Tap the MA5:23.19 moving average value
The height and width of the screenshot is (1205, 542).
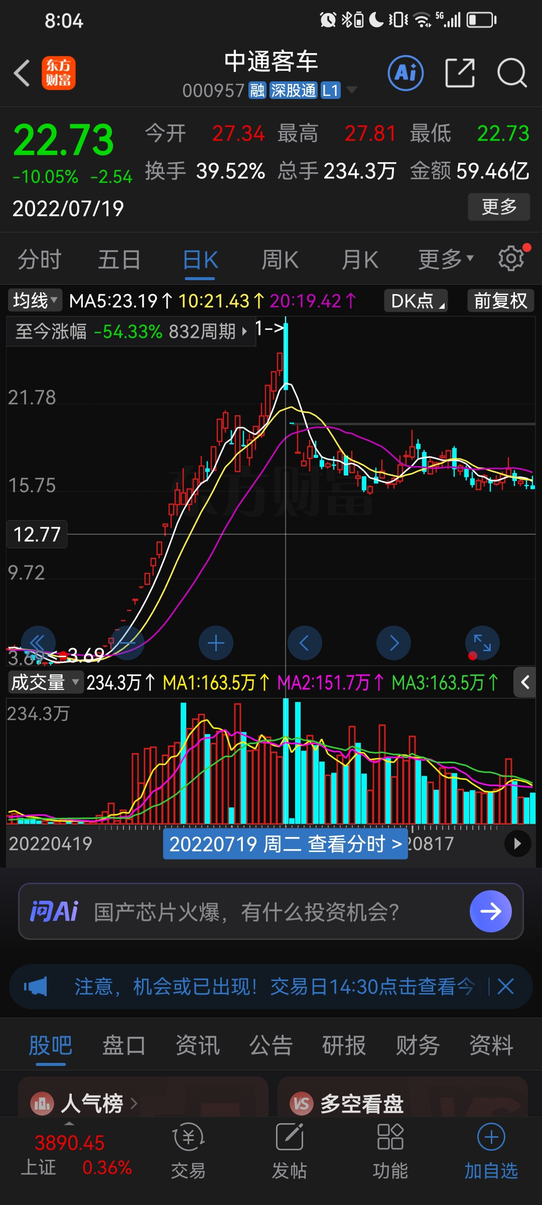click(x=120, y=301)
